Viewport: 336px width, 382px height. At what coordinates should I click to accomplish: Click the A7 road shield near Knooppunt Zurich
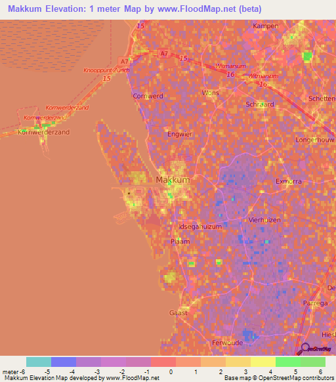pos(124,62)
